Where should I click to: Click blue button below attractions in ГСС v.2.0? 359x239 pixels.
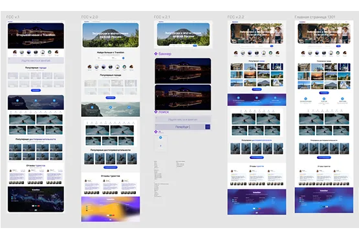click(x=111, y=167)
